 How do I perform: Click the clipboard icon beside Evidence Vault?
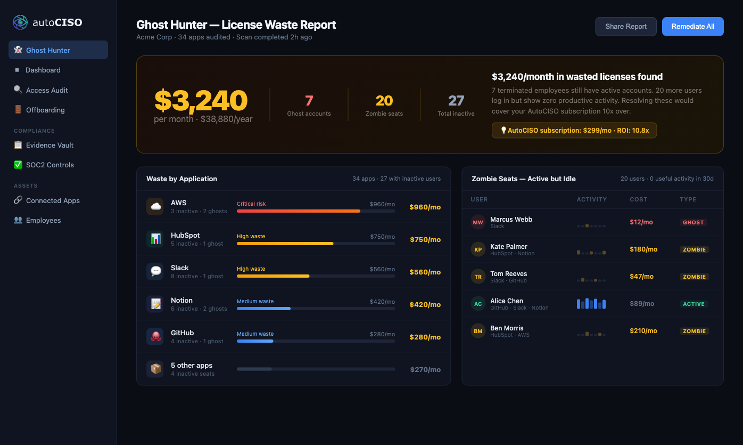coord(18,145)
